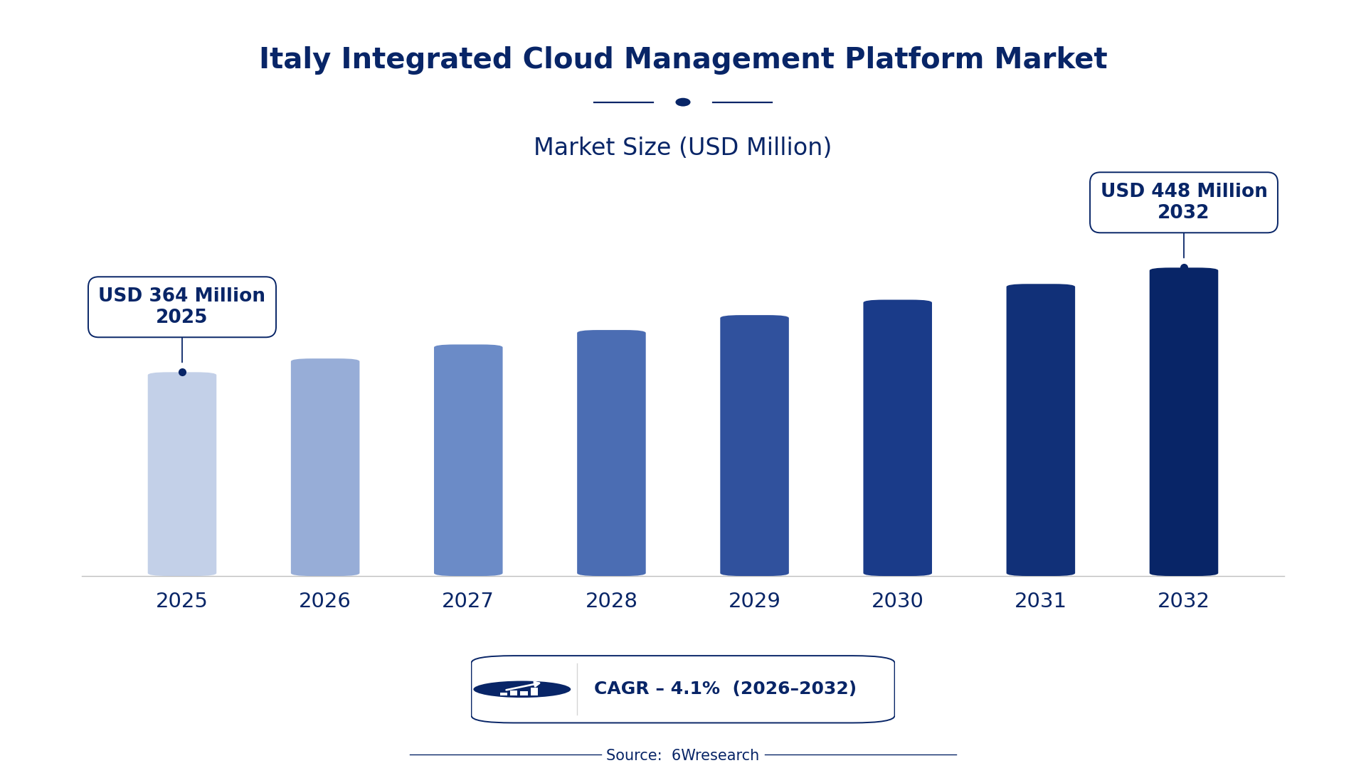Click the growth chart icon beside CAGR
The height and width of the screenshot is (768, 1366).
click(522, 689)
